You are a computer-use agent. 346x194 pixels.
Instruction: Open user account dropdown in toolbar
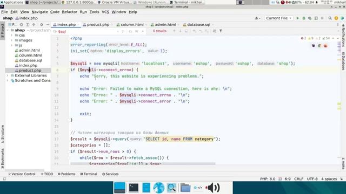pos(257,18)
